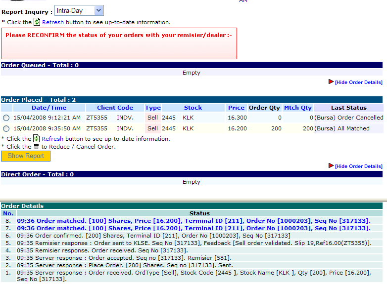Click the Refresh link under Report Inquiry
The width and height of the screenshot is (387, 284).
point(53,22)
